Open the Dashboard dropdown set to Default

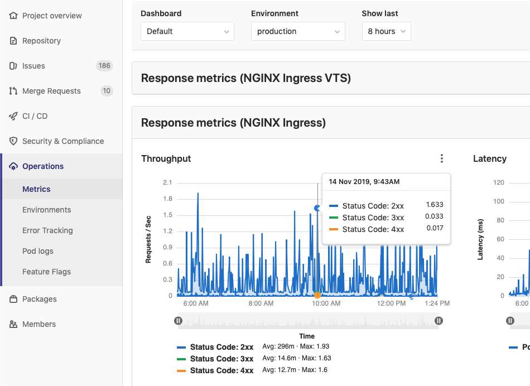[x=187, y=31]
